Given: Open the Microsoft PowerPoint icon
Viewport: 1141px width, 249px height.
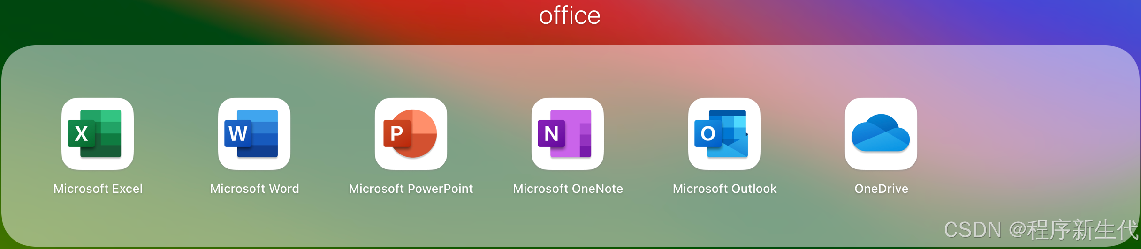Looking at the screenshot, I should click(411, 134).
